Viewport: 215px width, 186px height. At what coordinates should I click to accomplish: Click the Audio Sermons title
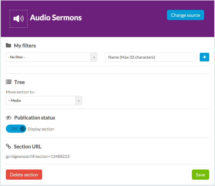click(x=56, y=18)
